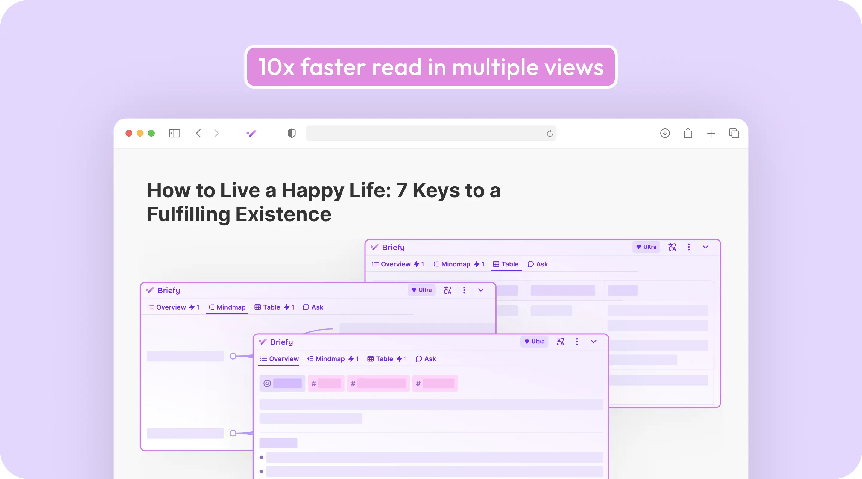Open the three-dot menu in Overview panel

coord(576,341)
